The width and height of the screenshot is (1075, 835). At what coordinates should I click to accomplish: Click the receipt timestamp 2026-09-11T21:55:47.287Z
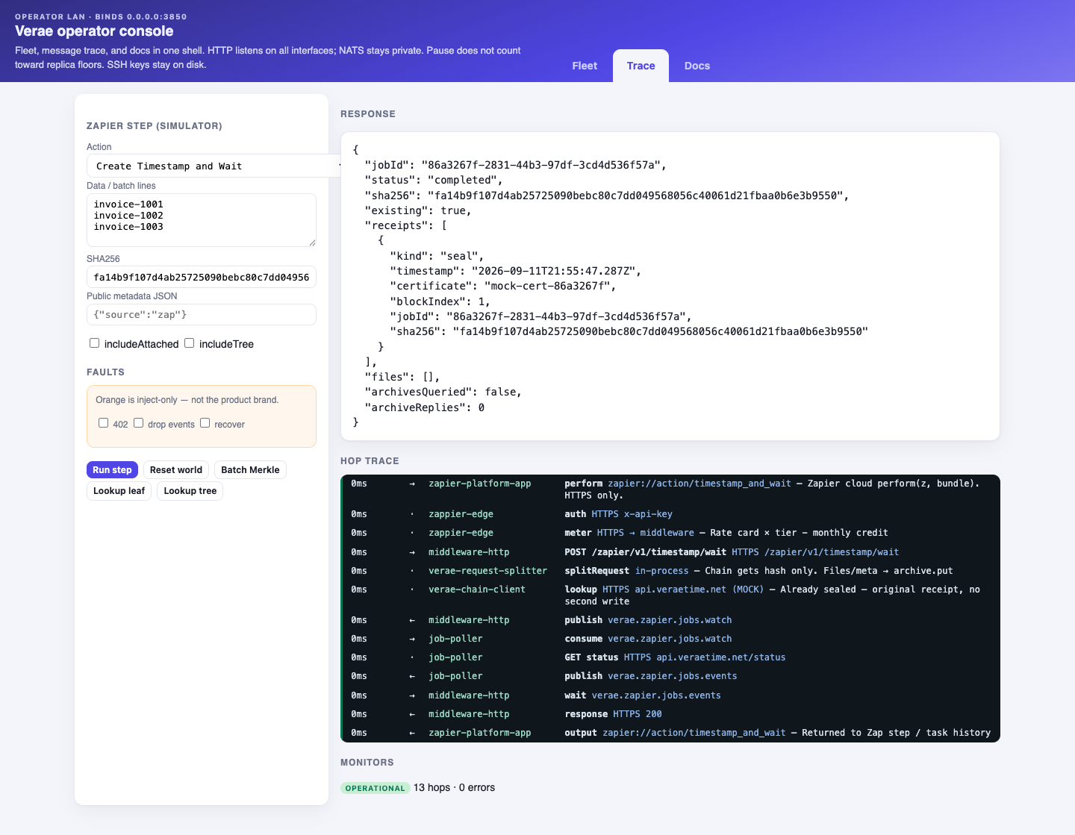(x=556, y=271)
